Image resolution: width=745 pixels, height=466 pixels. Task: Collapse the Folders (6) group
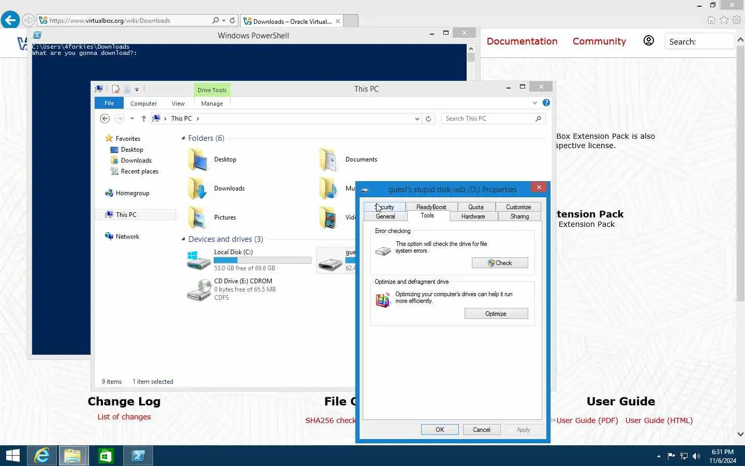click(183, 138)
